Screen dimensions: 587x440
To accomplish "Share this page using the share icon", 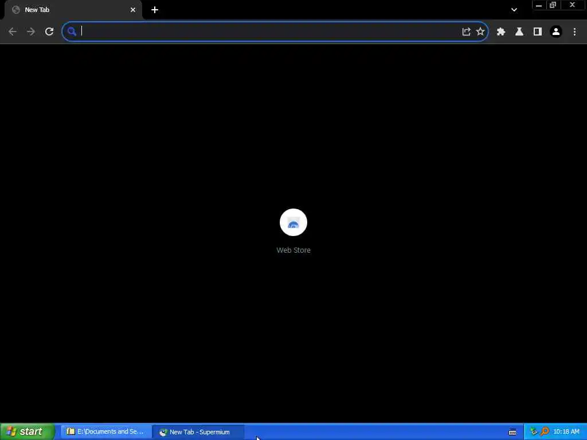I will click(x=466, y=32).
